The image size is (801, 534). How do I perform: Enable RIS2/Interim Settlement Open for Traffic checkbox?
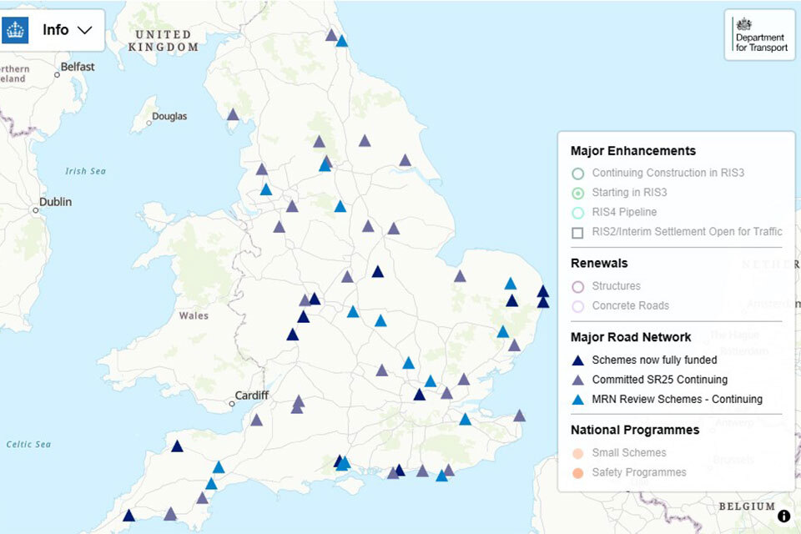(x=577, y=233)
